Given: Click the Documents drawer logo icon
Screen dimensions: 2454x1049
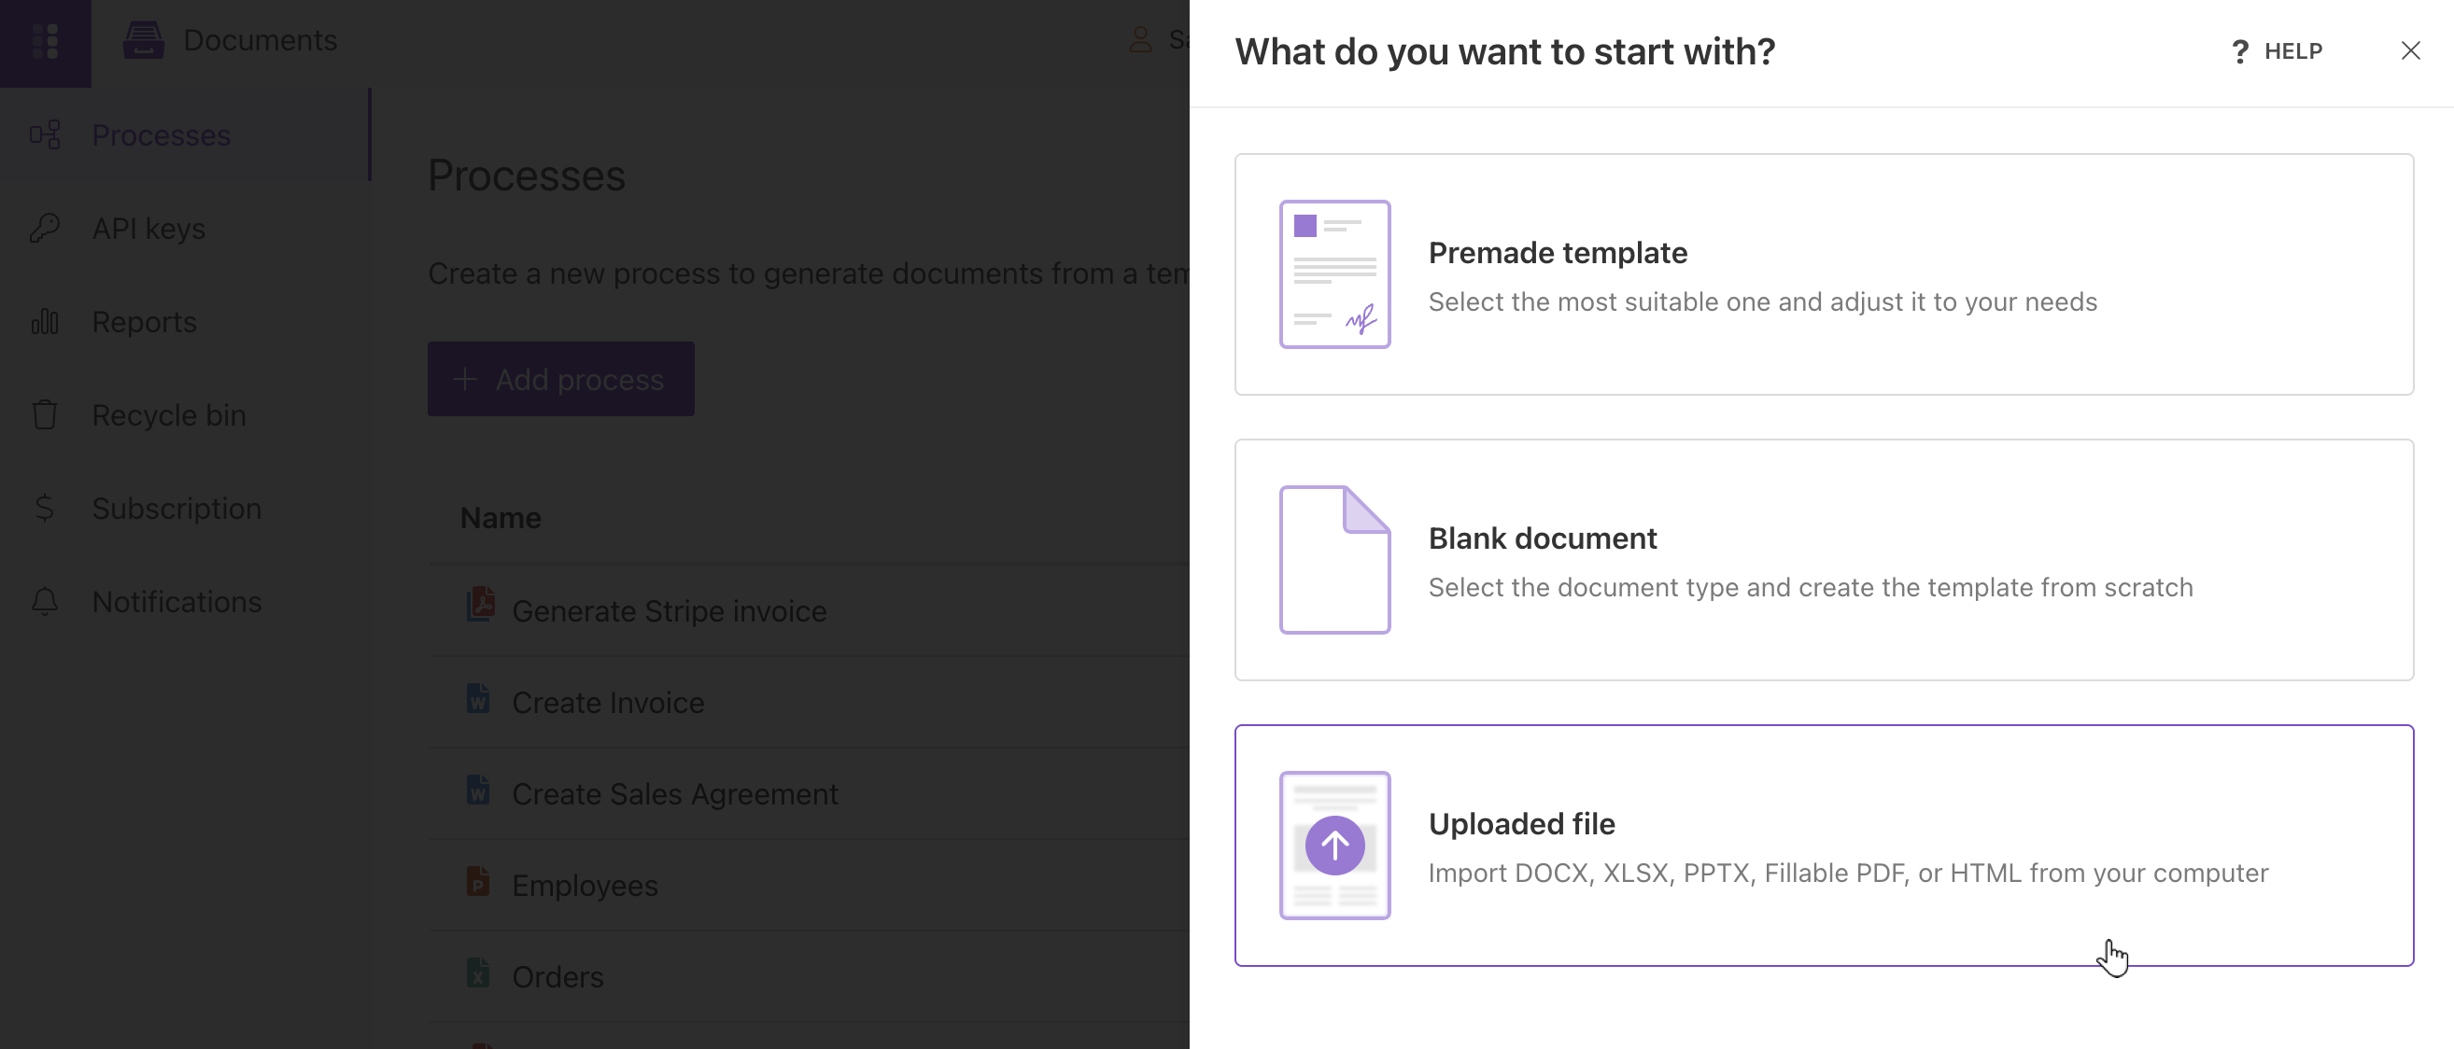Looking at the screenshot, I should tap(144, 40).
